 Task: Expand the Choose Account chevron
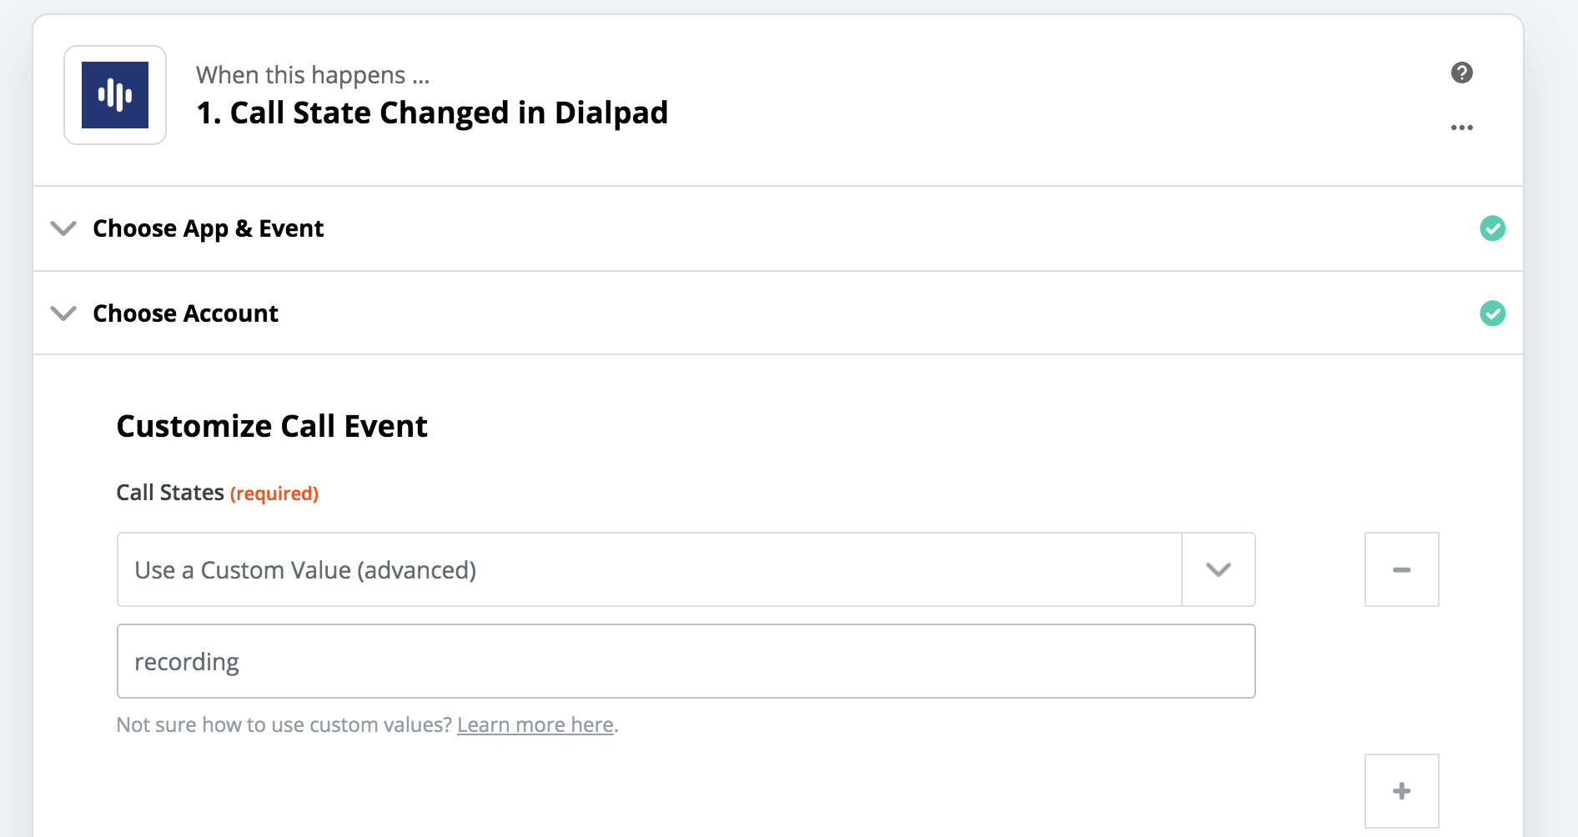pos(63,313)
